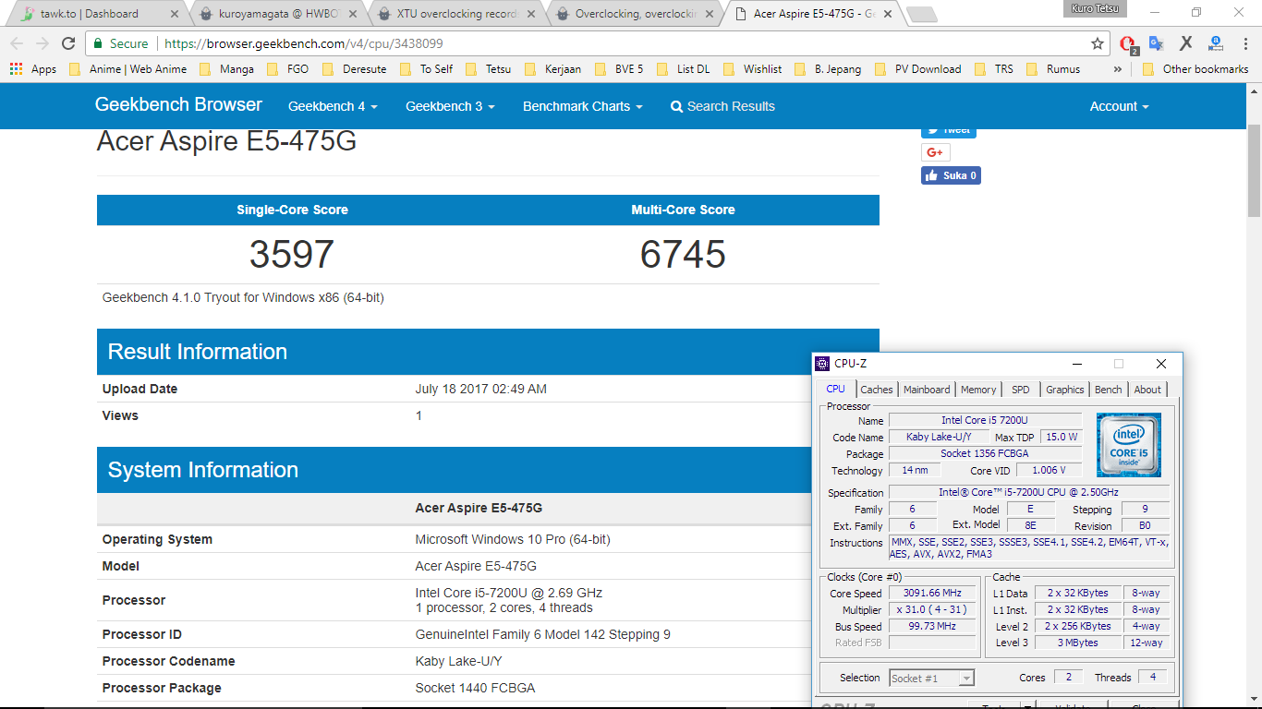Click the Microsoft Windows 10 Pro (64-bit) value
This screenshot has height=709, width=1262.
[x=513, y=539]
